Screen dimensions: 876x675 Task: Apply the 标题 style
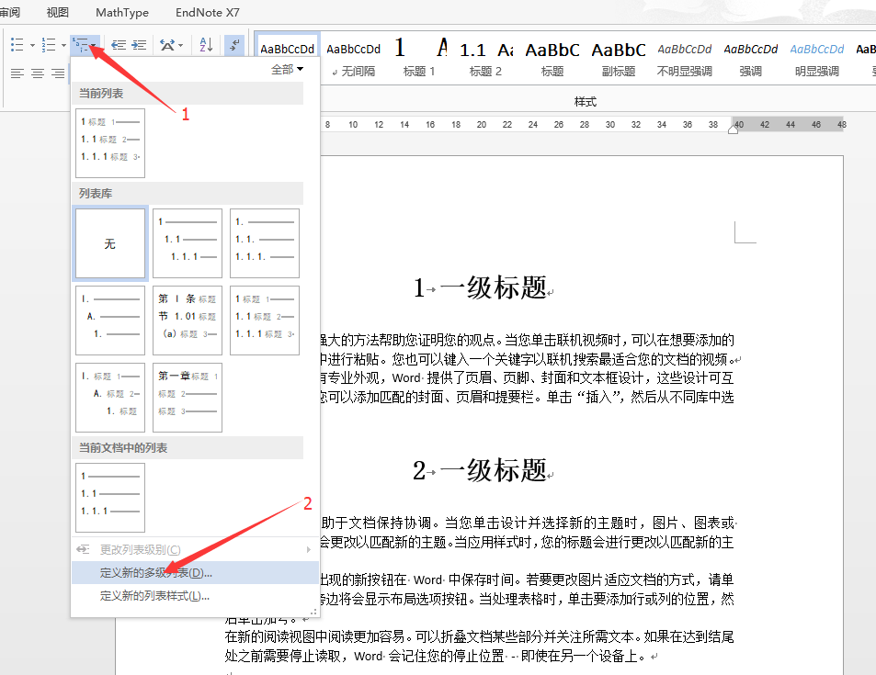pyautogui.click(x=552, y=58)
